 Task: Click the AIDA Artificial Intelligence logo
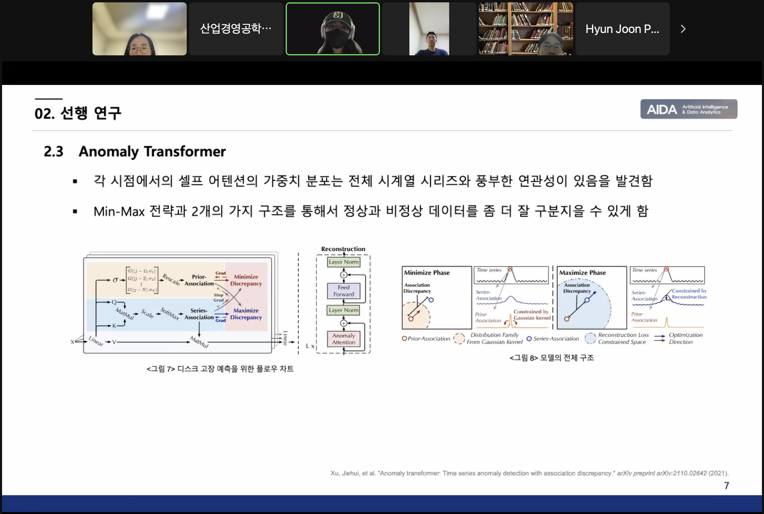pyautogui.click(x=688, y=109)
